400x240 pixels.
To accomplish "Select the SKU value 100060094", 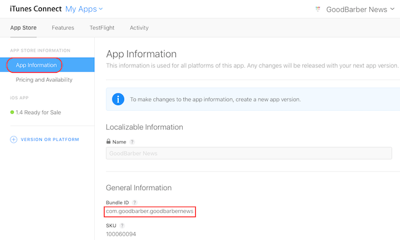I will (121, 234).
